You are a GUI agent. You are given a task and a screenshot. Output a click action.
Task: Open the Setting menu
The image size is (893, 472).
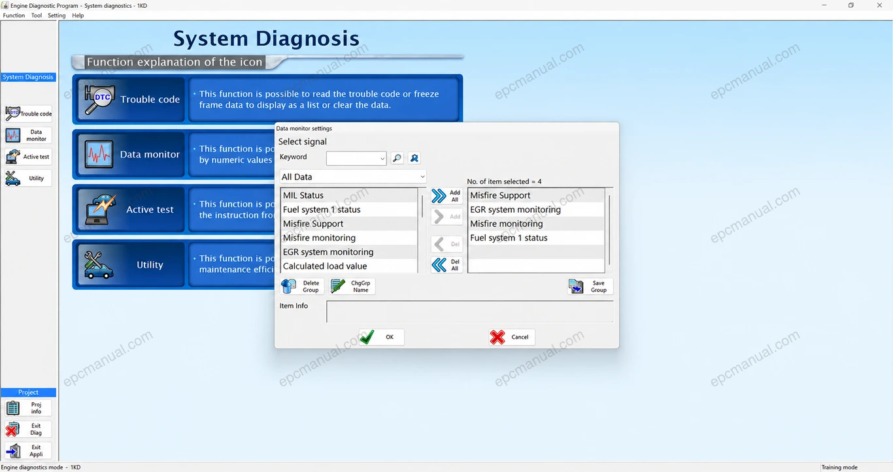pyautogui.click(x=57, y=16)
